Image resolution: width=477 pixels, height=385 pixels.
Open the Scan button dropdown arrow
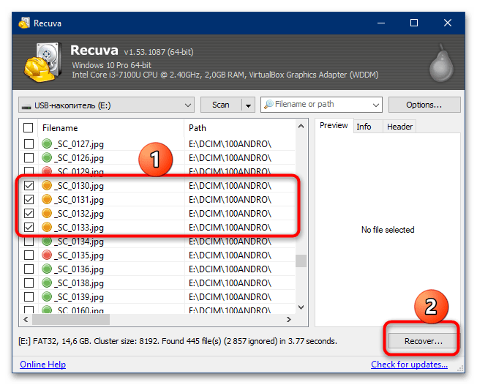(248, 105)
